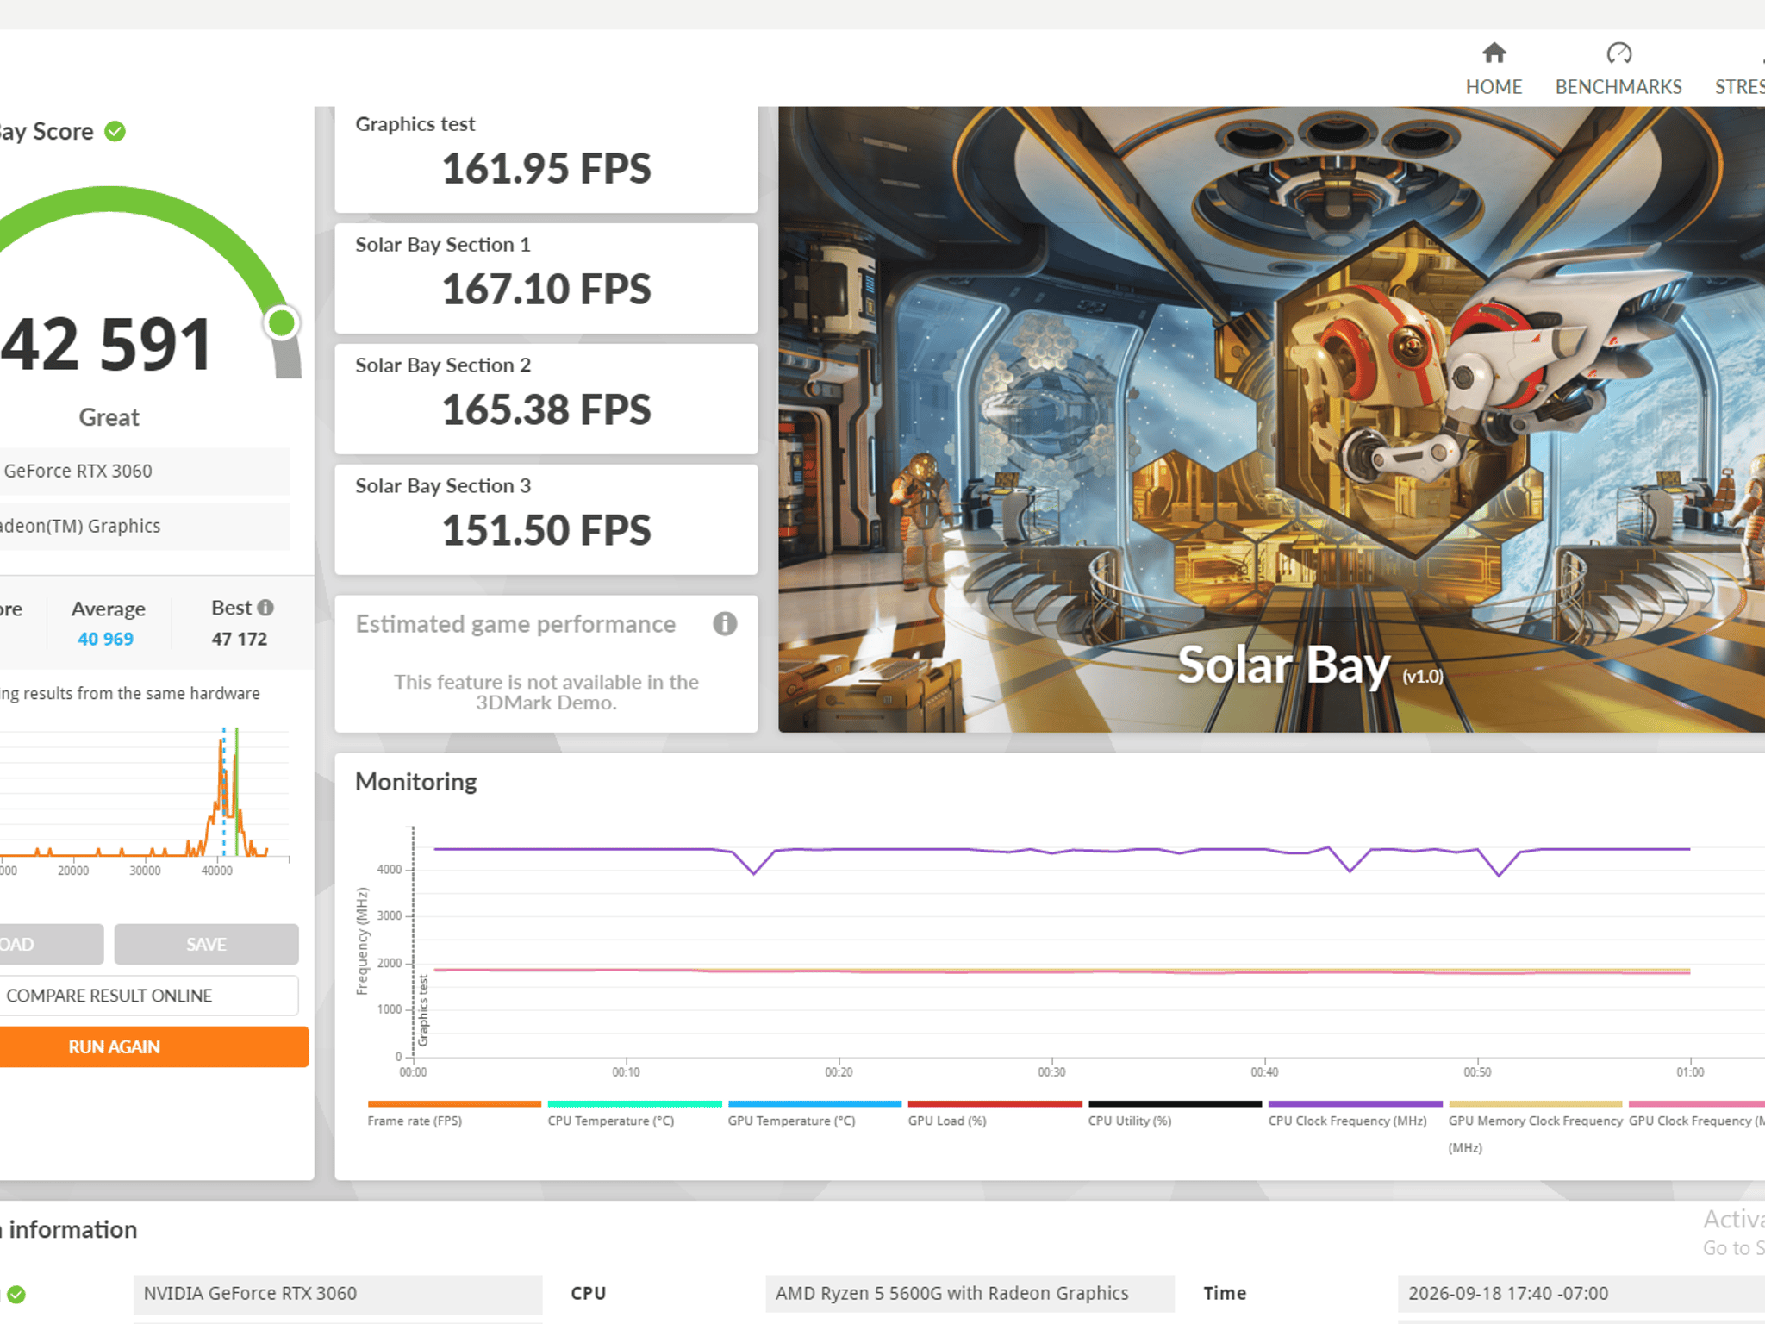Click the 42 591 main score number
The height and width of the screenshot is (1324, 1765).
pos(105,345)
